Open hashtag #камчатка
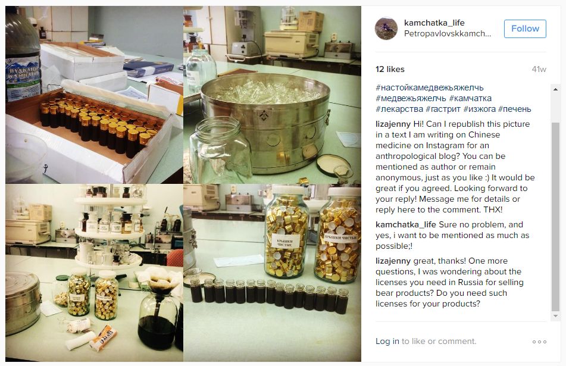The height and width of the screenshot is (366, 566). tap(470, 98)
